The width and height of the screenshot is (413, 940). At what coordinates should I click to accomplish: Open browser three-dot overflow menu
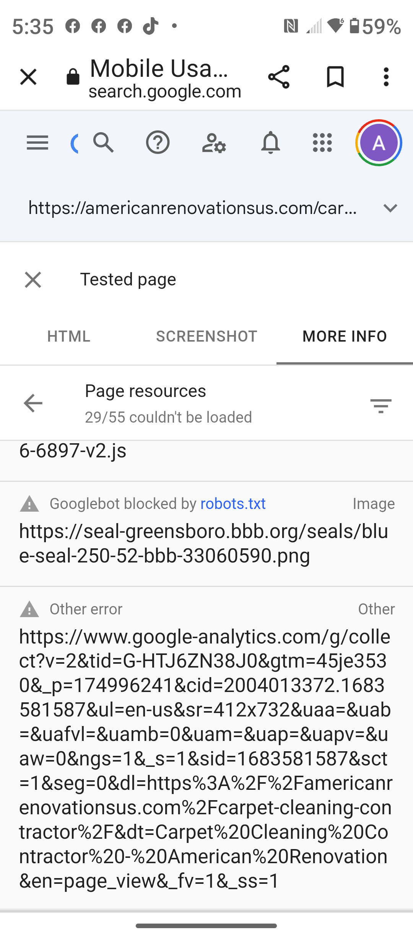386,77
